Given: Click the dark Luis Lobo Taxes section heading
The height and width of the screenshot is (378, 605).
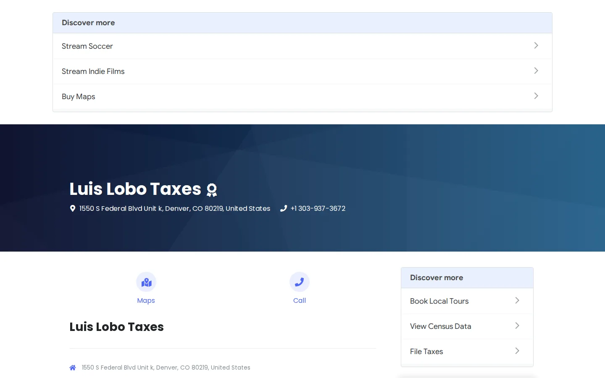Looking at the screenshot, I should click(117, 327).
